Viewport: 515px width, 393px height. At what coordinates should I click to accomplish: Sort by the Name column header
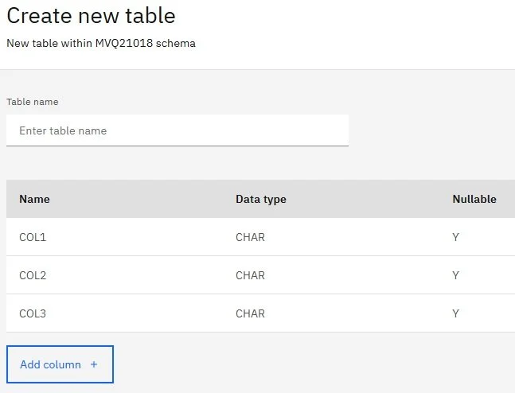click(34, 199)
